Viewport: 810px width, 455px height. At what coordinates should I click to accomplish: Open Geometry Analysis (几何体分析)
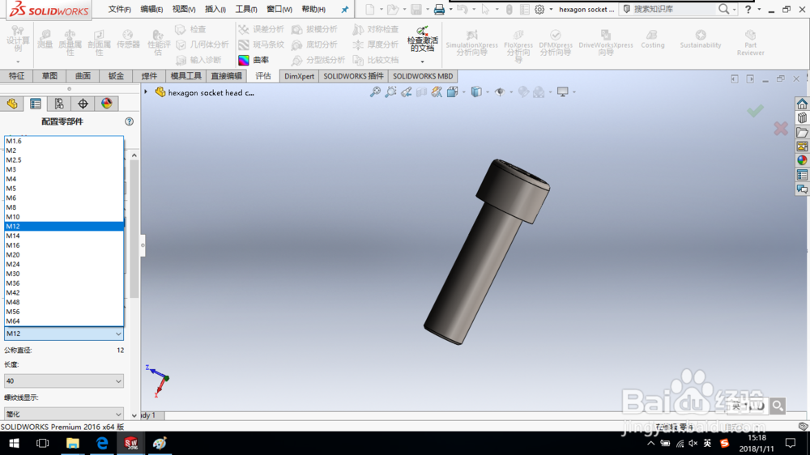tap(202, 45)
